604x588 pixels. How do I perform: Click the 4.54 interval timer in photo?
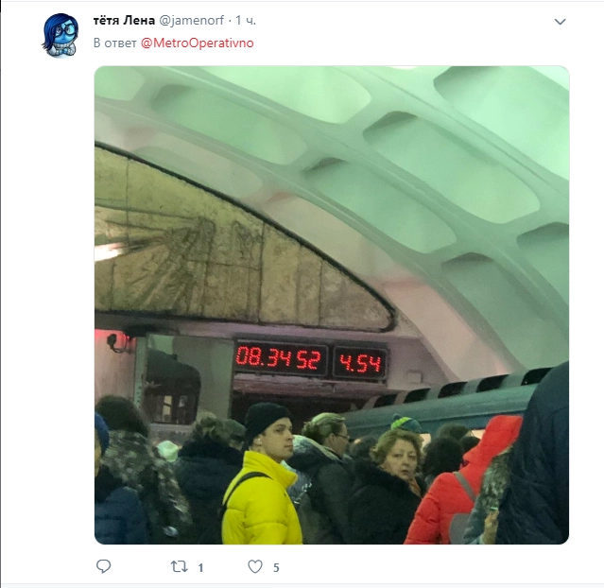click(x=359, y=363)
